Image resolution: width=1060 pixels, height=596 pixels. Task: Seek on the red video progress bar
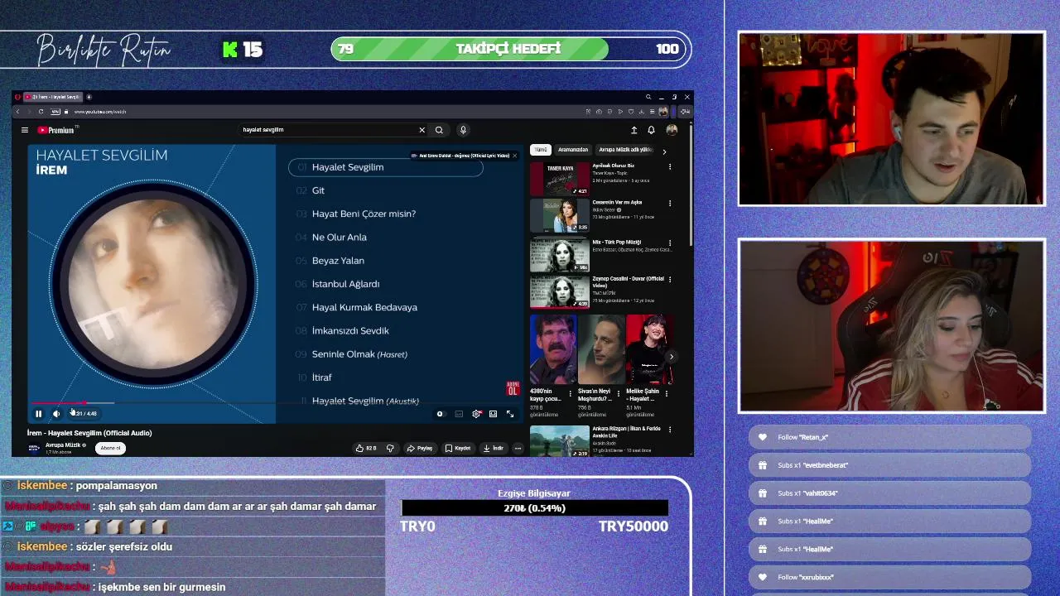tap(276, 403)
